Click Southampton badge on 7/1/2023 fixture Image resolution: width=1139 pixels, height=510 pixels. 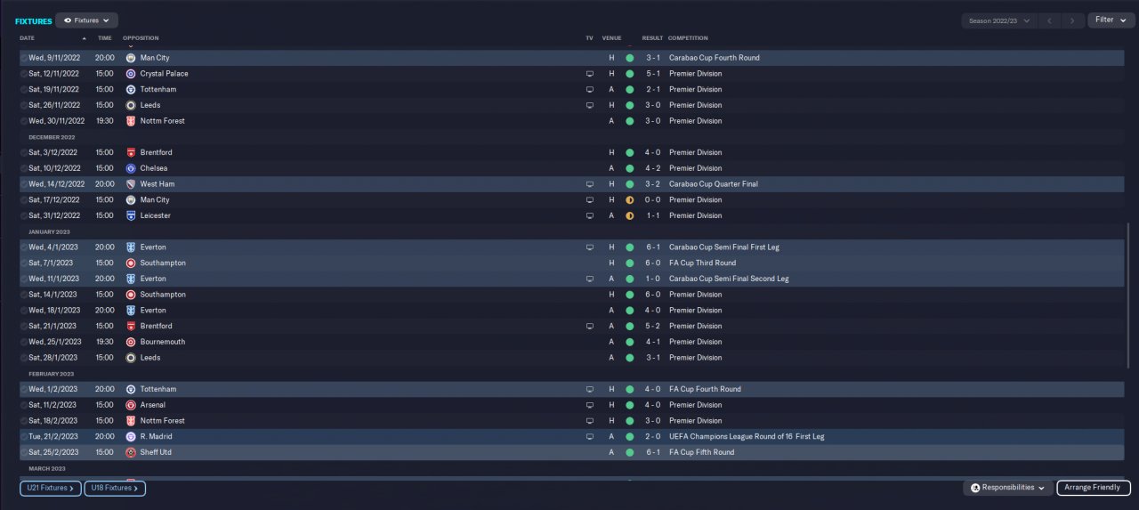(131, 263)
